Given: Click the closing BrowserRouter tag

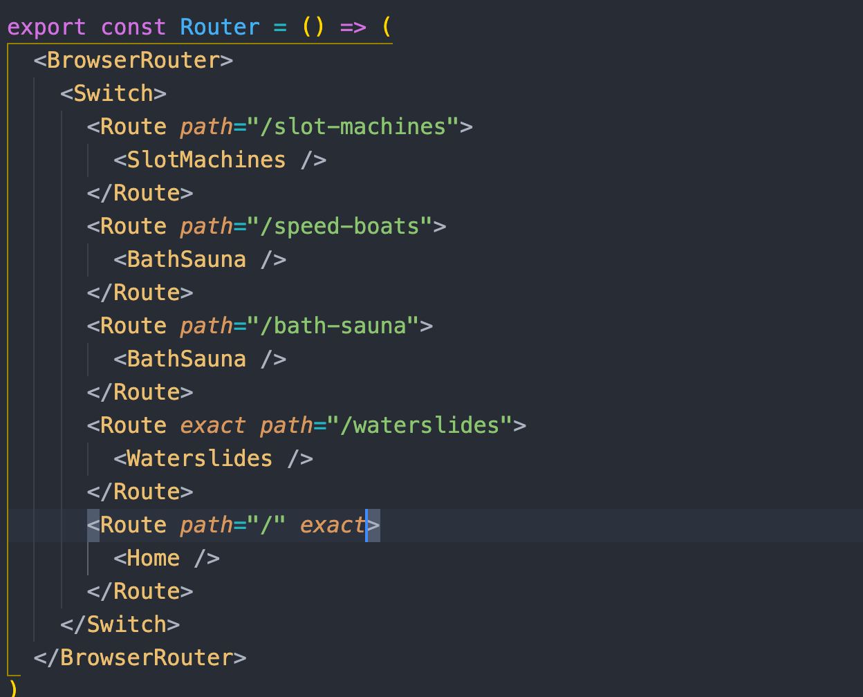Looking at the screenshot, I should pyautogui.click(x=140, y=658).
